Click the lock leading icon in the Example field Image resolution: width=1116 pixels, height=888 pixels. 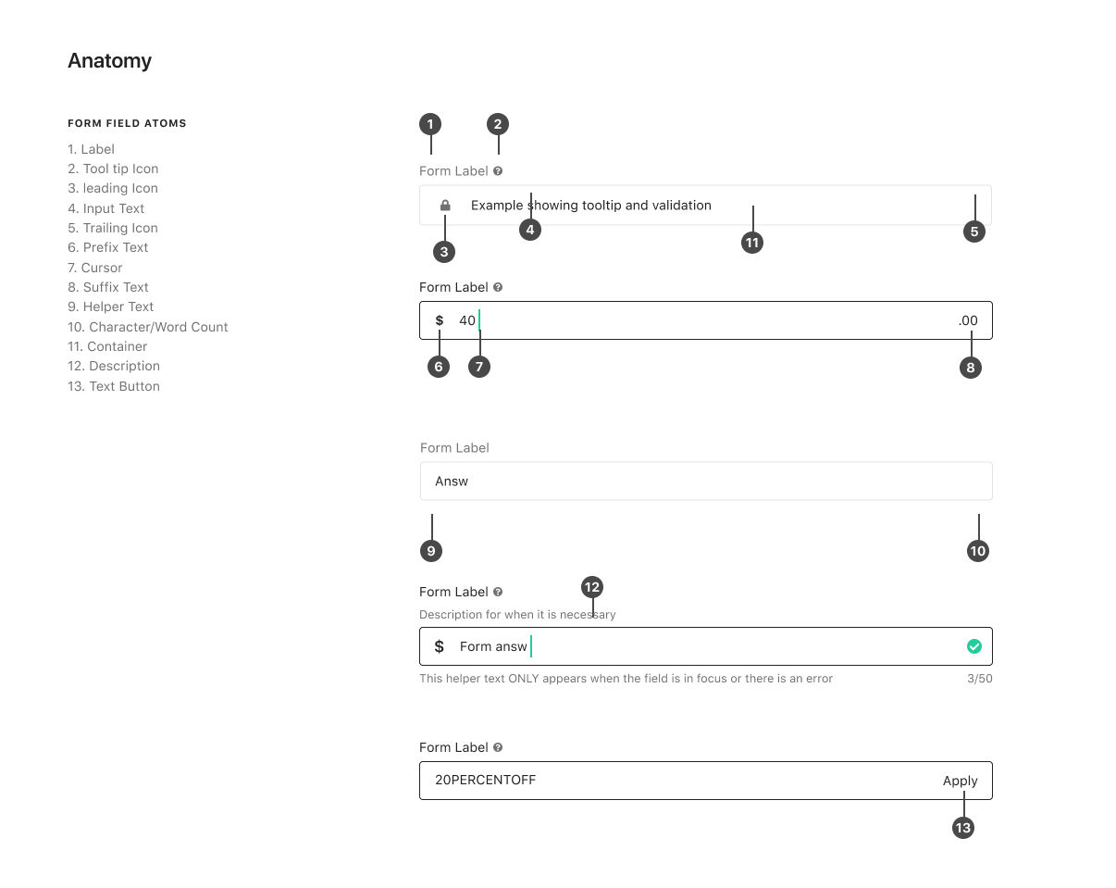click(445, 206)
